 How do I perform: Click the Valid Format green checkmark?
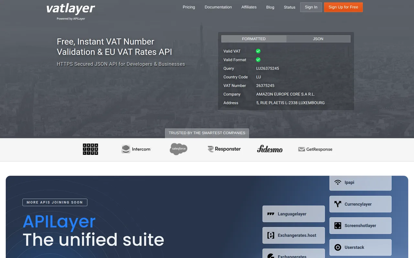[258, 60]
